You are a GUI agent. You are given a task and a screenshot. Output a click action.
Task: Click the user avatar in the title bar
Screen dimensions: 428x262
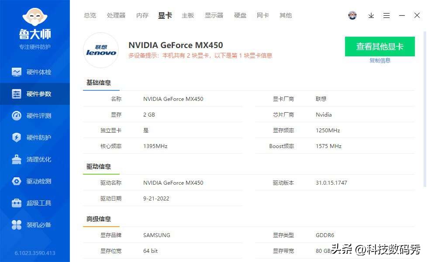click(352, 15)
